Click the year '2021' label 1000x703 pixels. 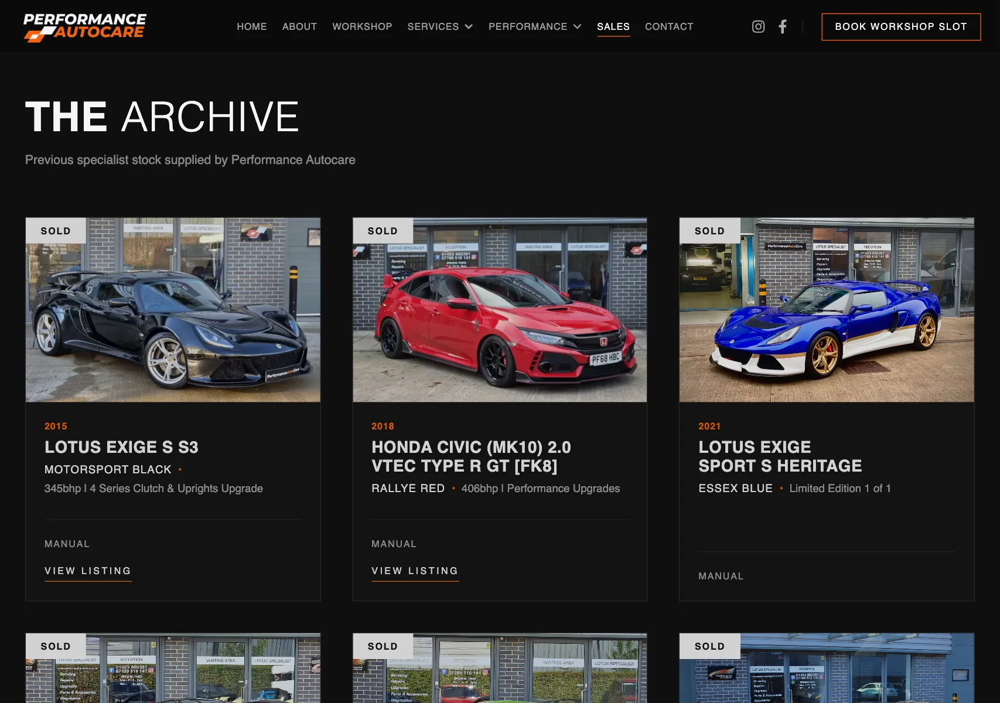tap(709, 426)
